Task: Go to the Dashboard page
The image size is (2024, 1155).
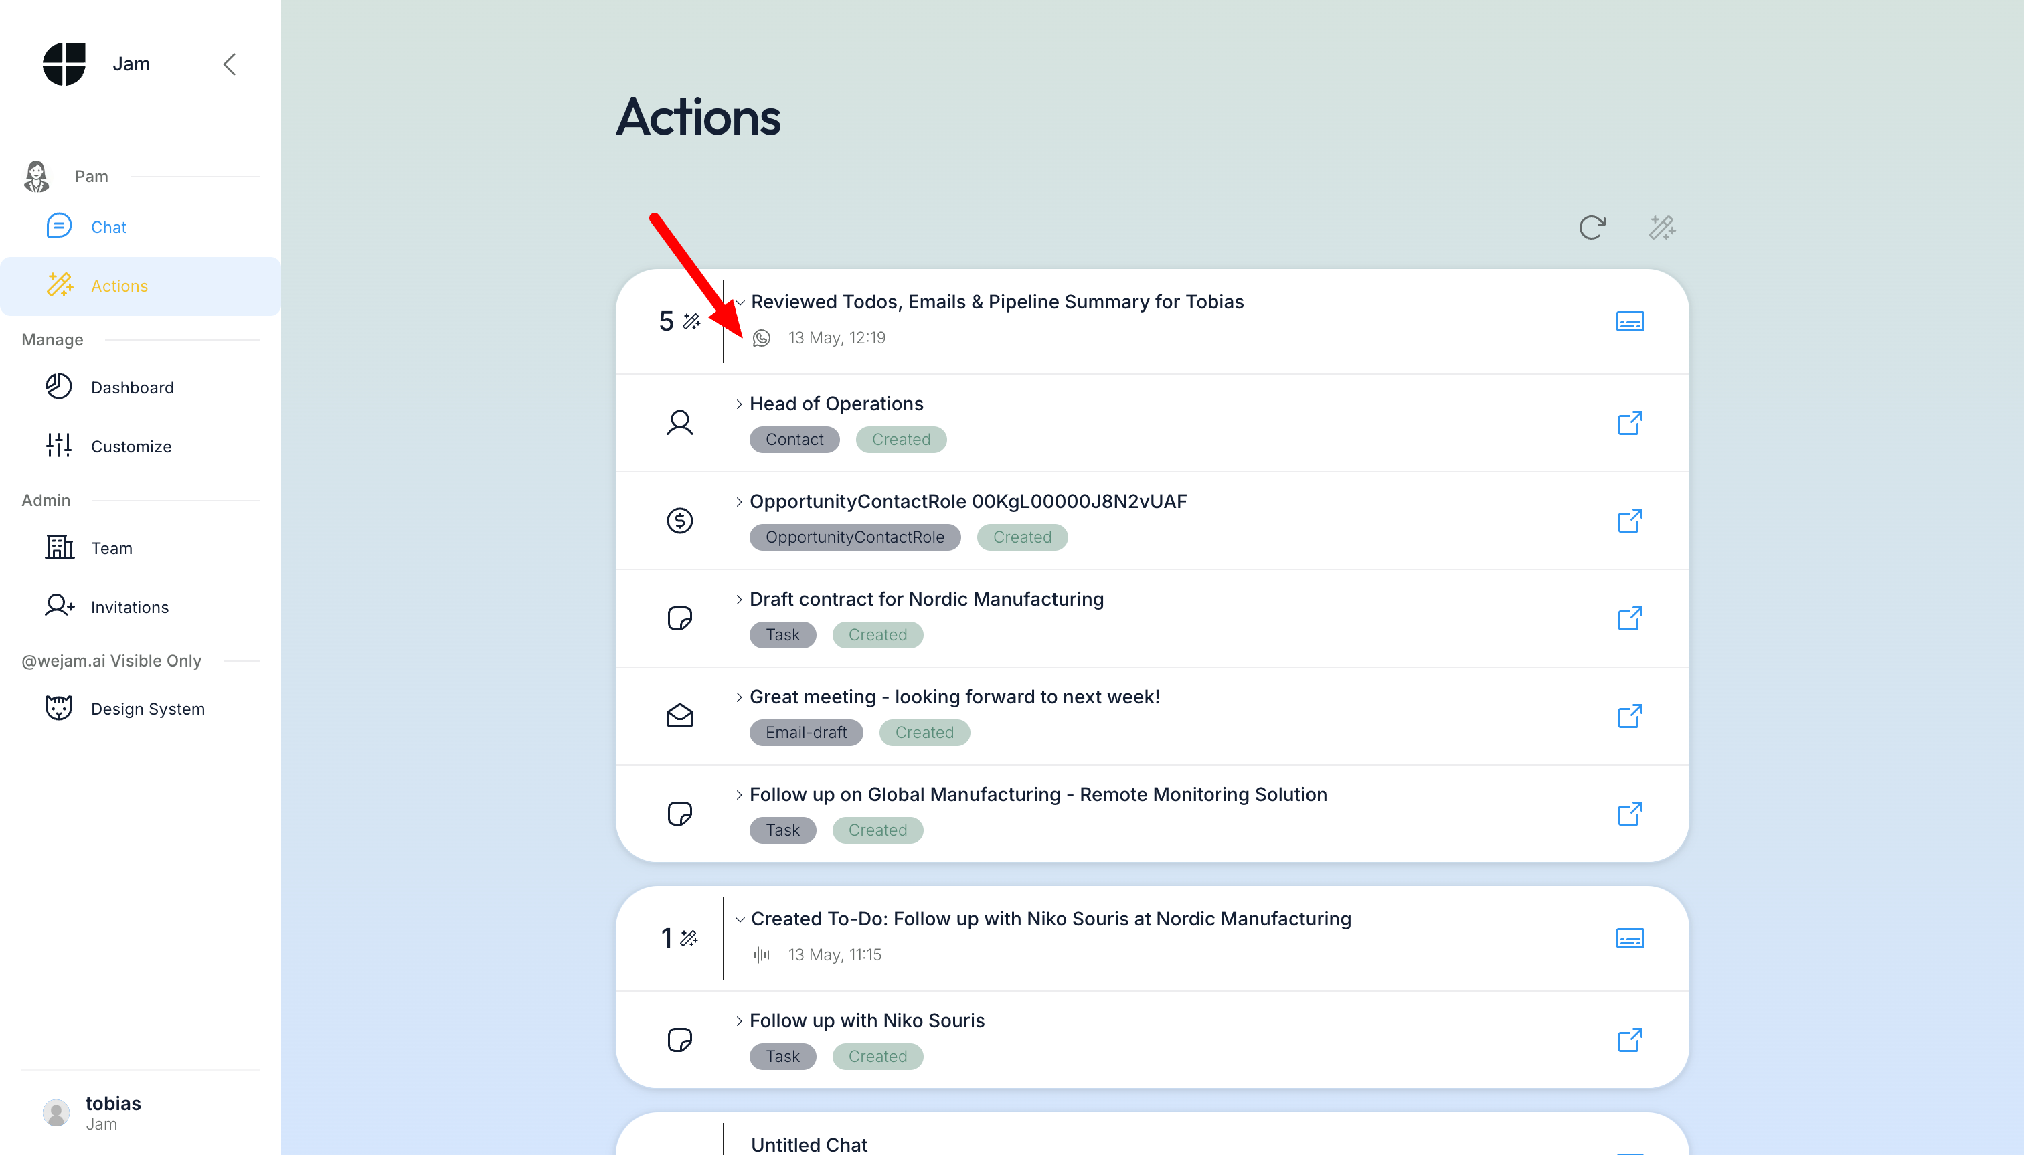Action: (141, 387)
